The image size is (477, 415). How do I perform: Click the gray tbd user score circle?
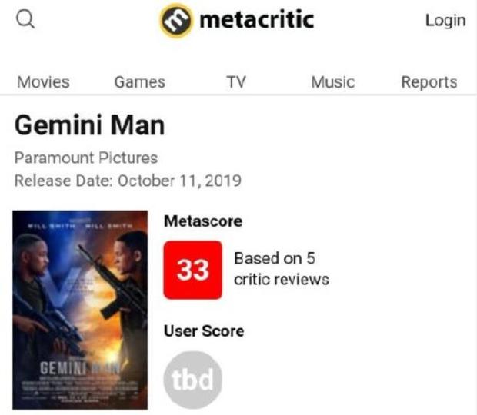(x=193, y=380)
